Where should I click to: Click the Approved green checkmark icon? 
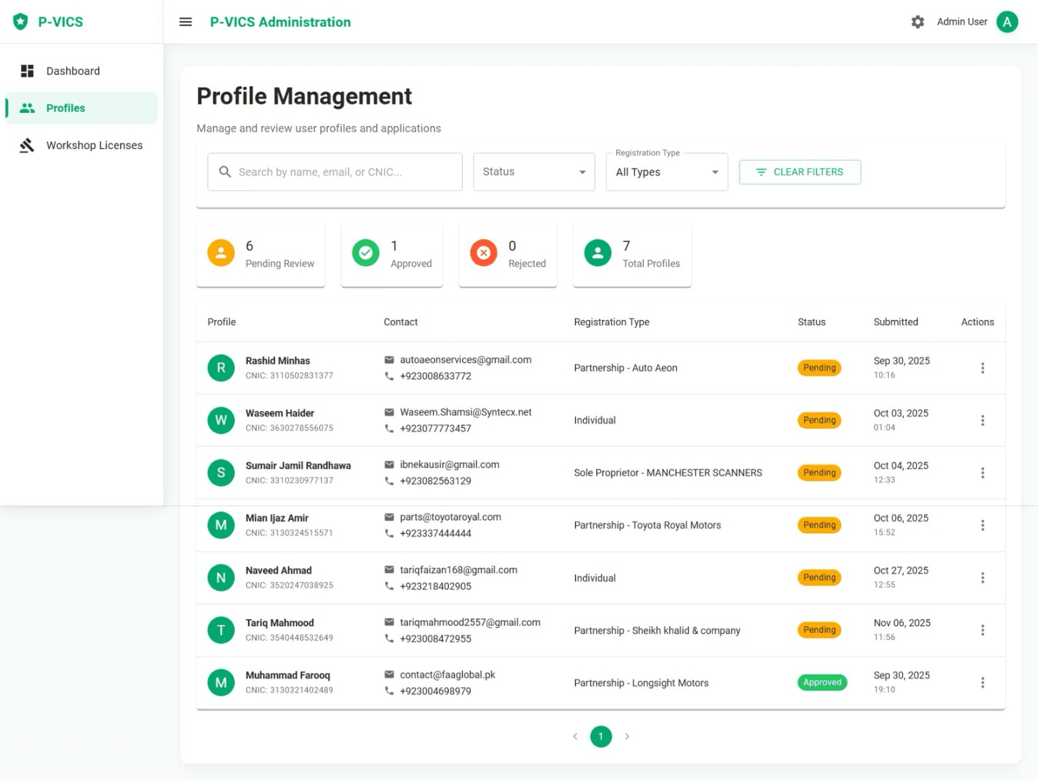pos(366,252)
